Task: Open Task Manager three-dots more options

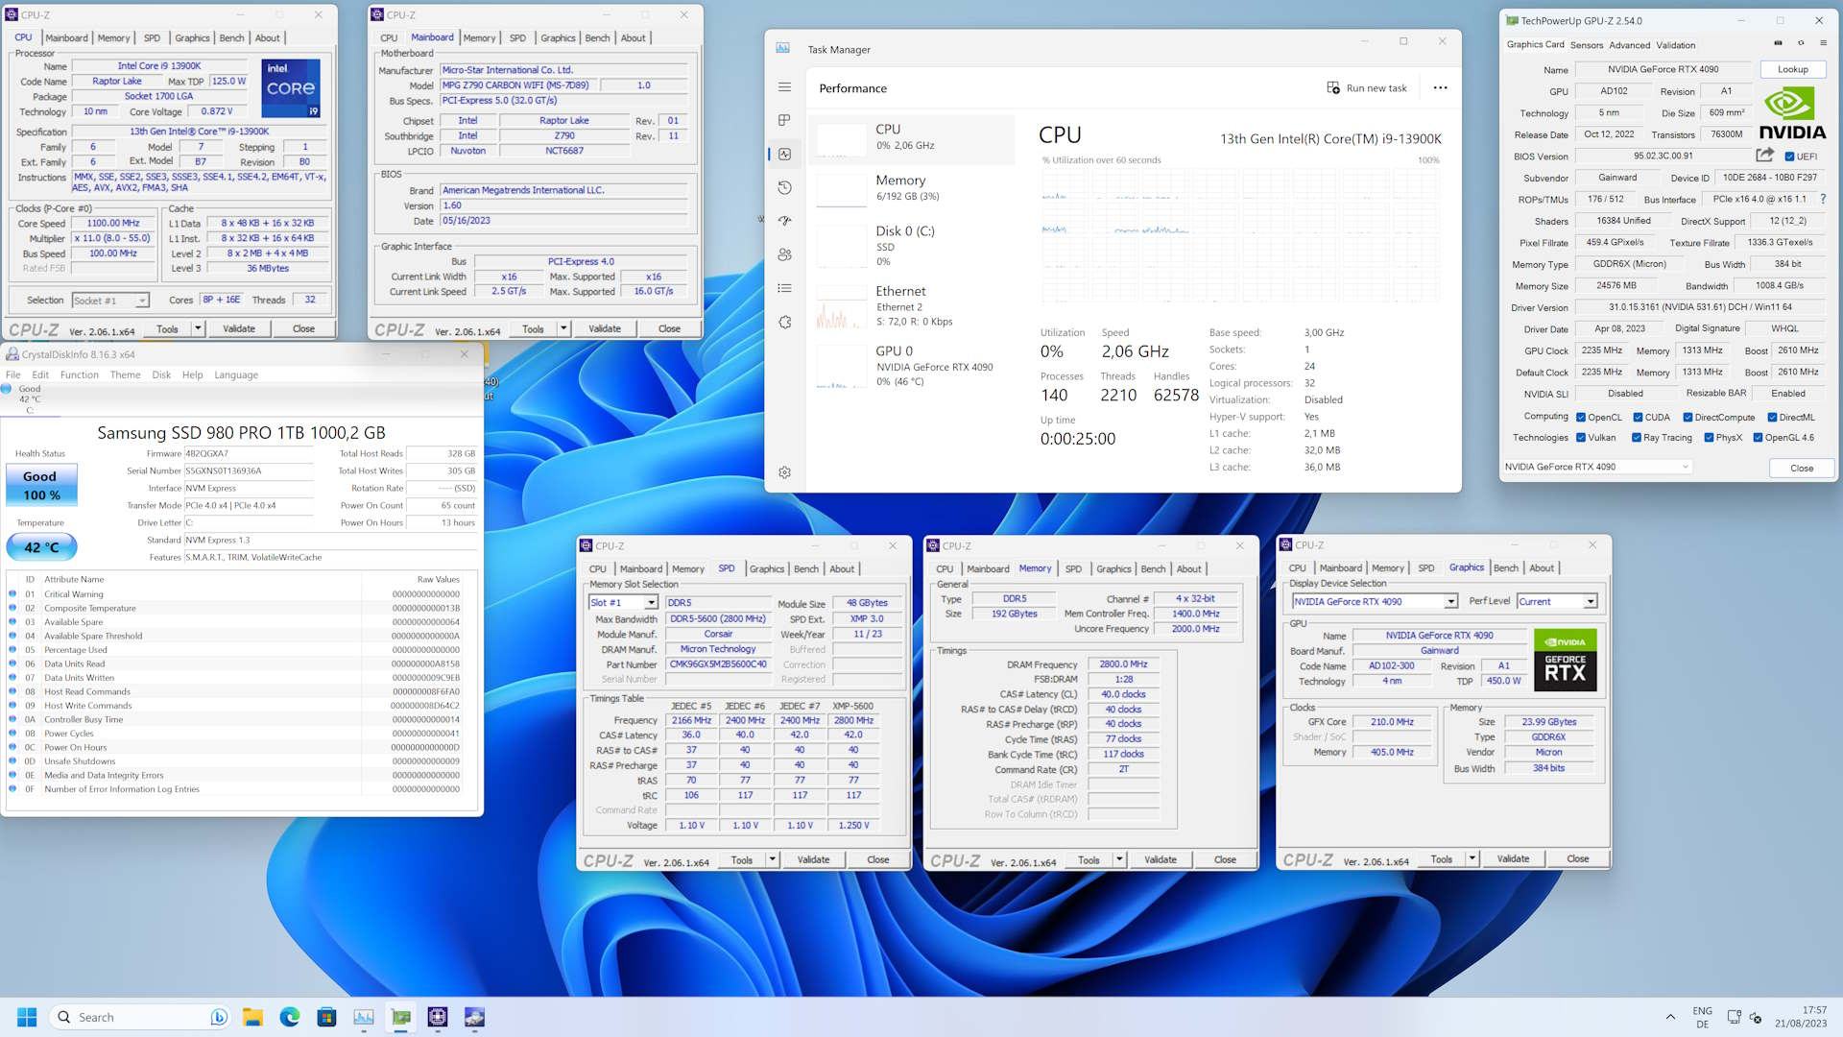Action: 1440,87
